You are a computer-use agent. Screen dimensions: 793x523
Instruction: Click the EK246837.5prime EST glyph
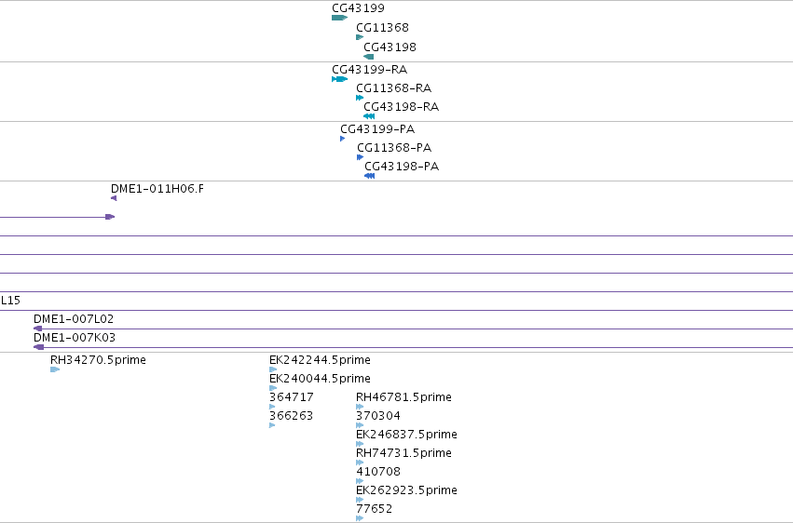pyautogui.click(x=360, y=444)
